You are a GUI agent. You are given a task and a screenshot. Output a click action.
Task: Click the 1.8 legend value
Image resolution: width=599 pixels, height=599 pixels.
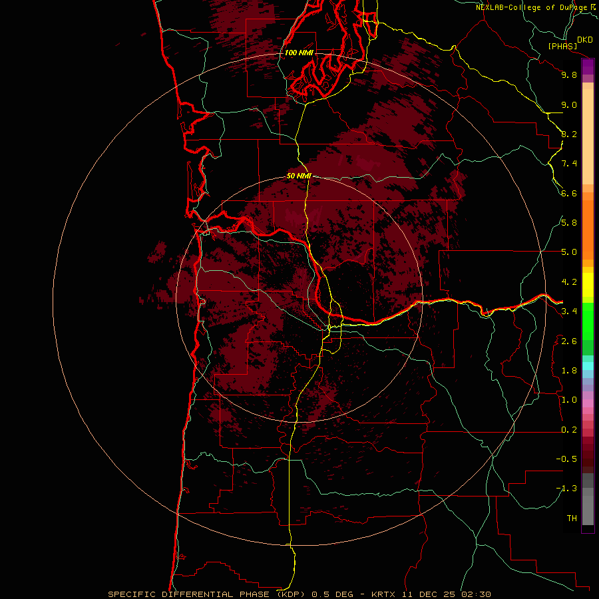[569, 371]
